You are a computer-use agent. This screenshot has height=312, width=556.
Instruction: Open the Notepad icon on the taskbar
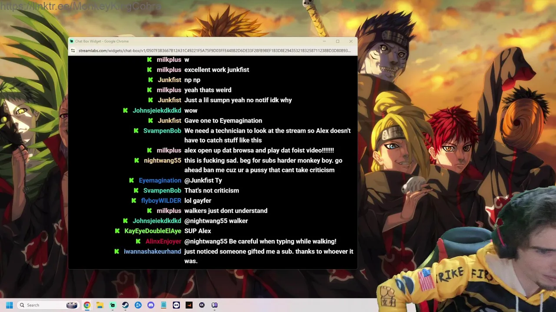163,305
